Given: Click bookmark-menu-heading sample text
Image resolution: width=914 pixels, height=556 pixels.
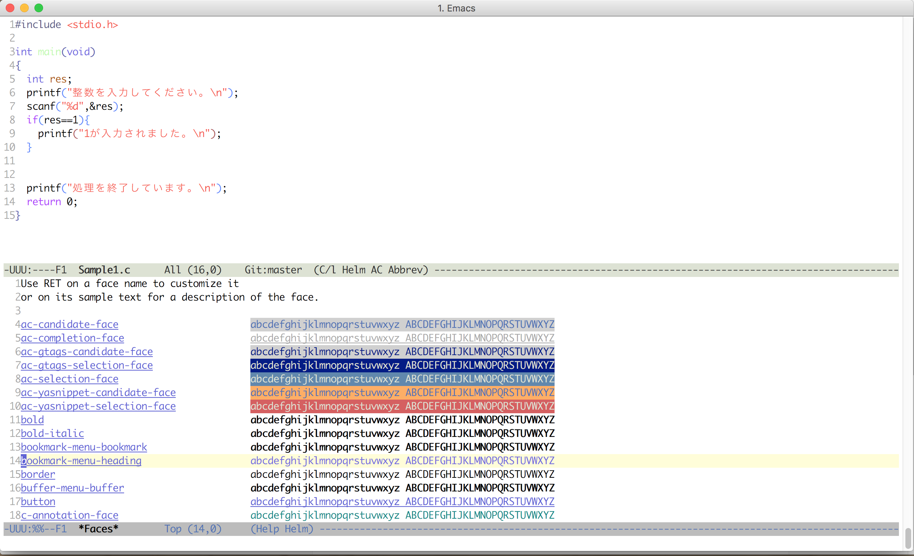Looking at the screenshot, I should [x=402, y=461].
